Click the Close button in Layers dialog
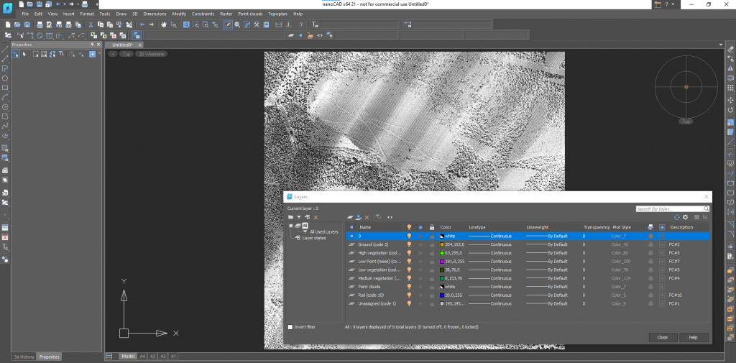 pyautogui.click(x=662, y=337)
